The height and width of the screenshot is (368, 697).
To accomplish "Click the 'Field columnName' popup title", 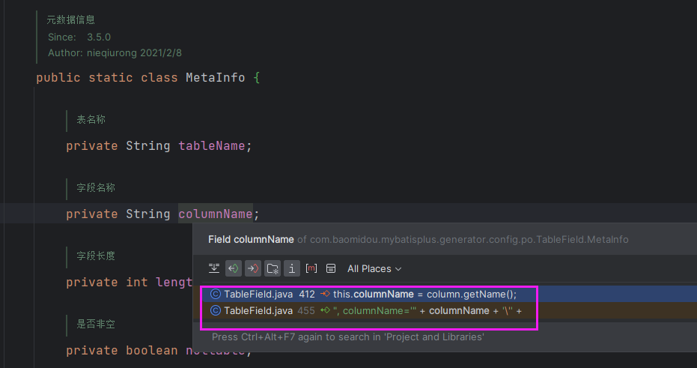I will pos(251,239).
